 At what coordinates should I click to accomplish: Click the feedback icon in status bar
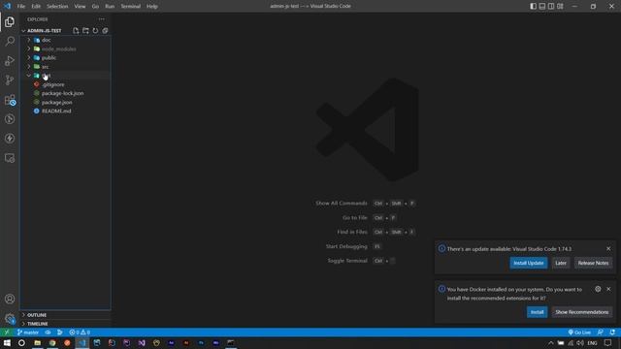point(601,333)
